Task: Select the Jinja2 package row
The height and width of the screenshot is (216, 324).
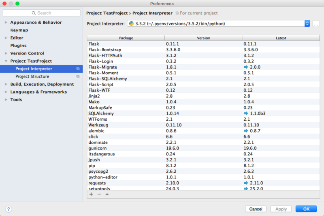Action: click(x=203, y=96)
